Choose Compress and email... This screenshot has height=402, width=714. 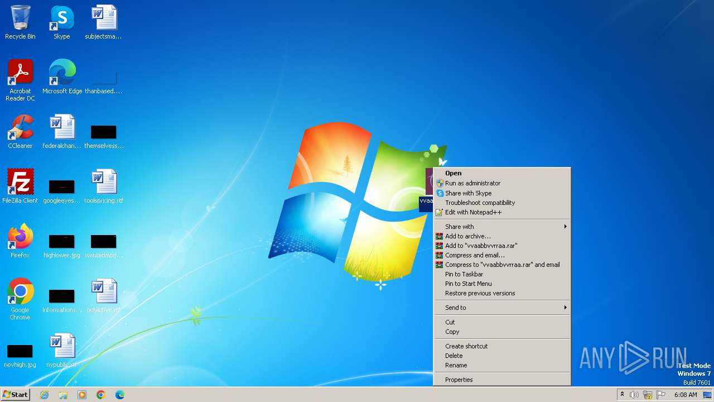502,255
